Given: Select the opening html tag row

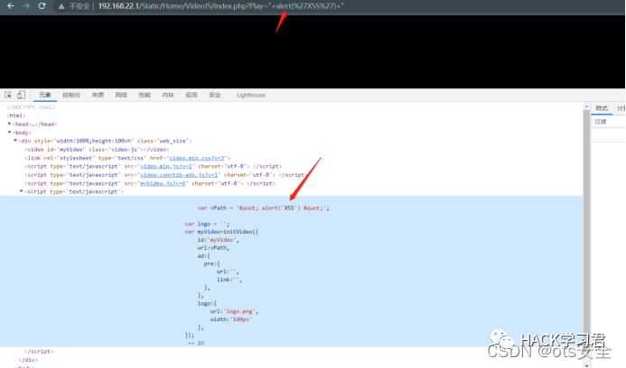Looking at the screenshot, I should pos(16,115).
